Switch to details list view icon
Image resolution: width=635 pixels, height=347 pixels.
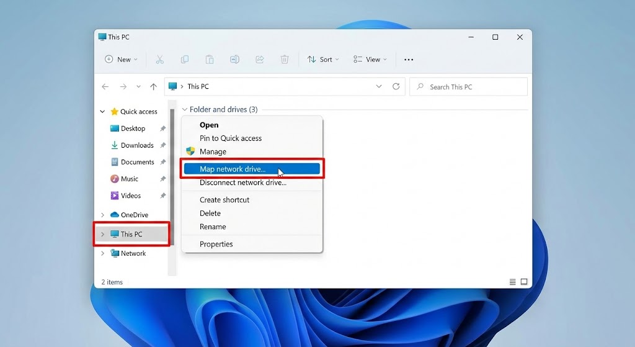pos(513,282)
